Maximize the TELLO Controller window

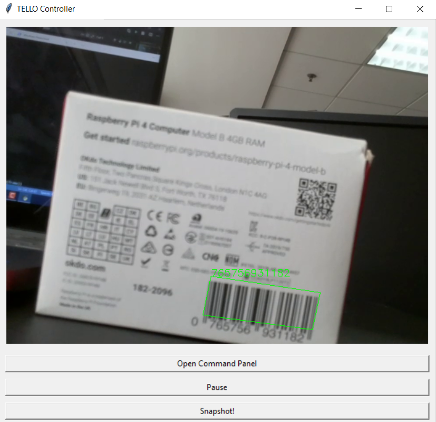point(389,9)
